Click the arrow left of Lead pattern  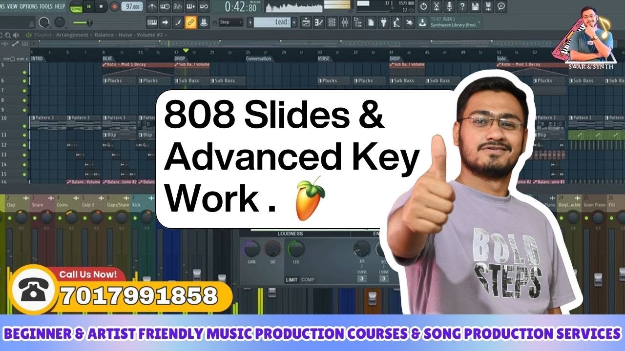(x=250, y=22)
